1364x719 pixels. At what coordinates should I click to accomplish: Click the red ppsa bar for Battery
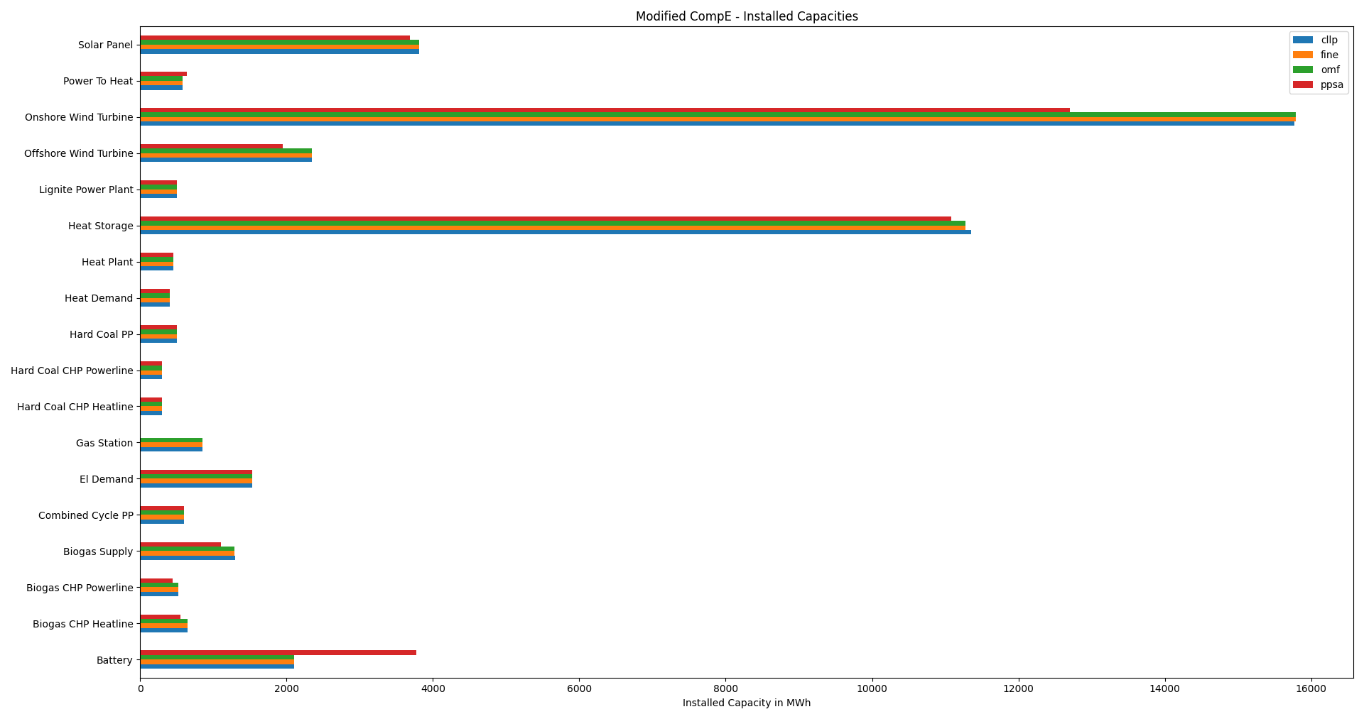pyautogui.click(x=278, y=653)
